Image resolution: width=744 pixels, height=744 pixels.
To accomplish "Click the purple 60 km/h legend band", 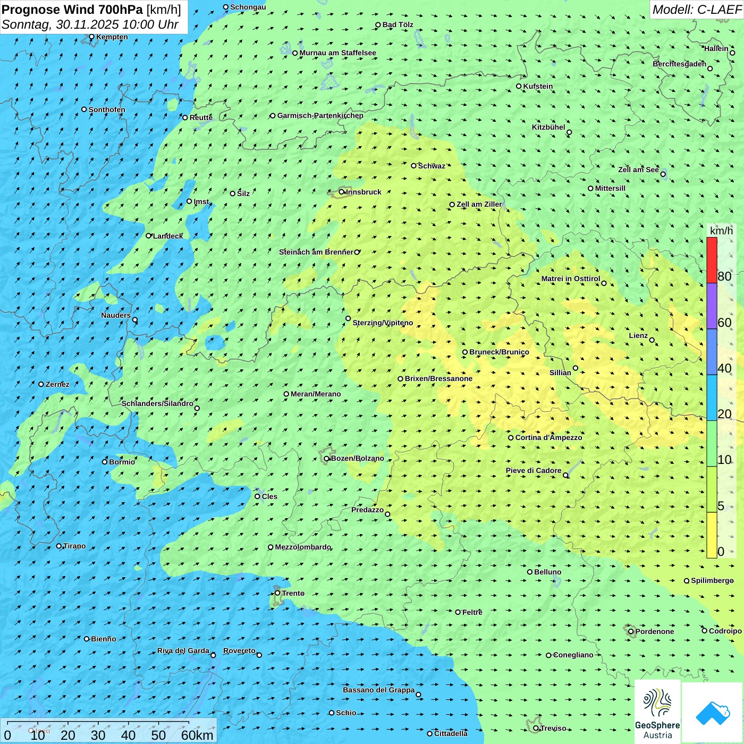I will point(712,306).
